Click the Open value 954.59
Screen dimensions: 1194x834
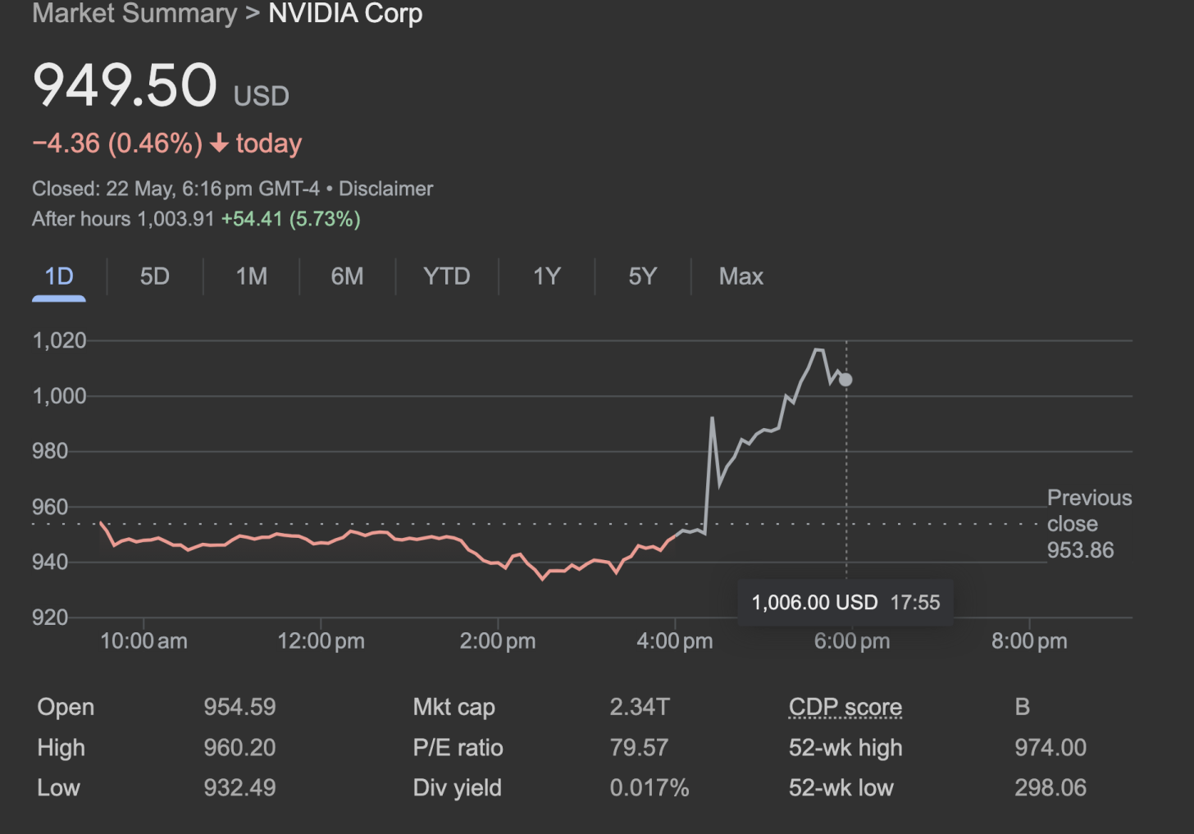(x=239, y=707)
